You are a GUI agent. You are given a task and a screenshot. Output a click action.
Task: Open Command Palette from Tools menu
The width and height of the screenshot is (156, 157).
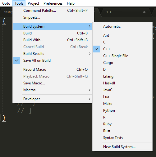click(53, 11)
